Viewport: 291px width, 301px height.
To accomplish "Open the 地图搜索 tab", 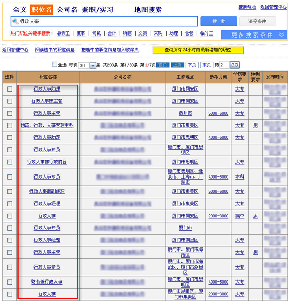I will pos(148,10).
